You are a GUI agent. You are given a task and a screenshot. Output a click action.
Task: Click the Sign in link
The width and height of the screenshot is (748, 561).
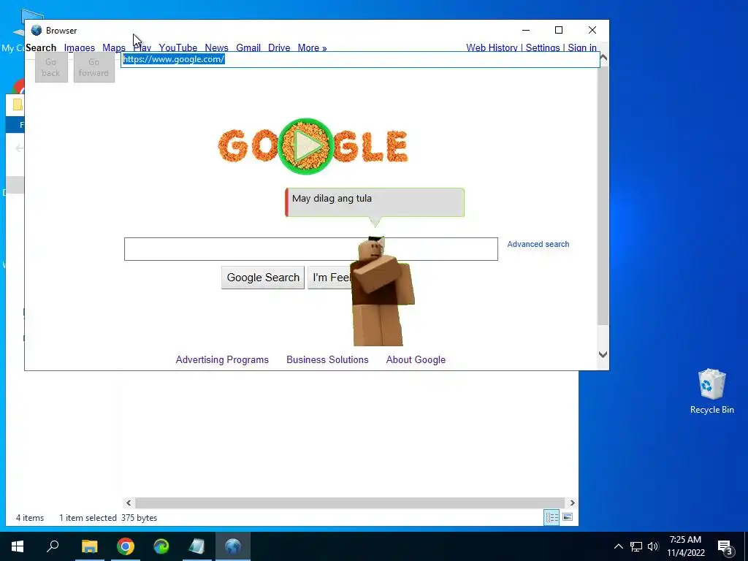tap(582, 47)
